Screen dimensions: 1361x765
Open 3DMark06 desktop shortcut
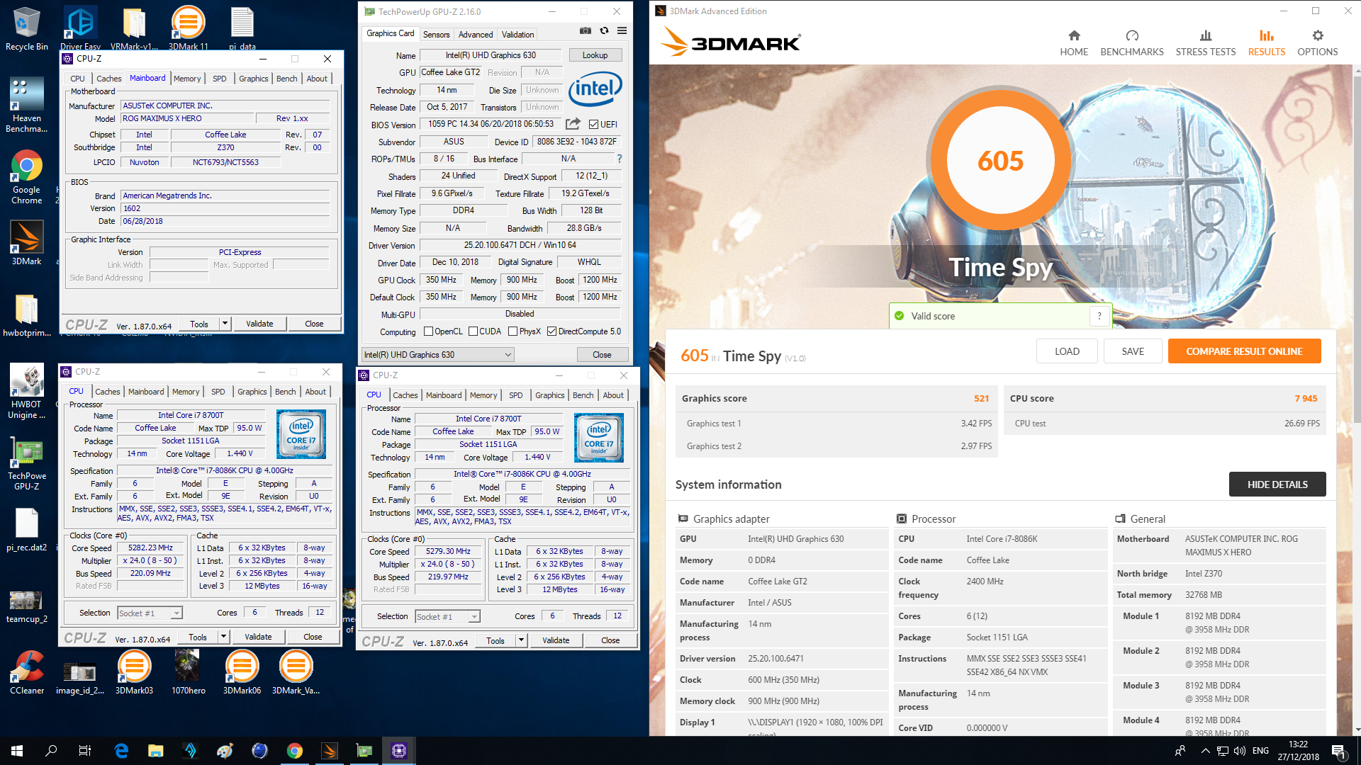[x=242, y=671]
